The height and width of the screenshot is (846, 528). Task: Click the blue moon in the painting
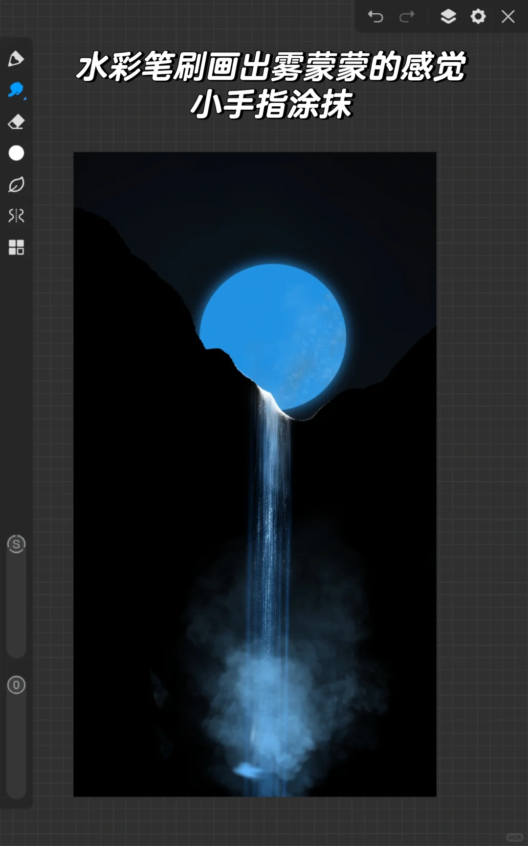click(274, 338)
